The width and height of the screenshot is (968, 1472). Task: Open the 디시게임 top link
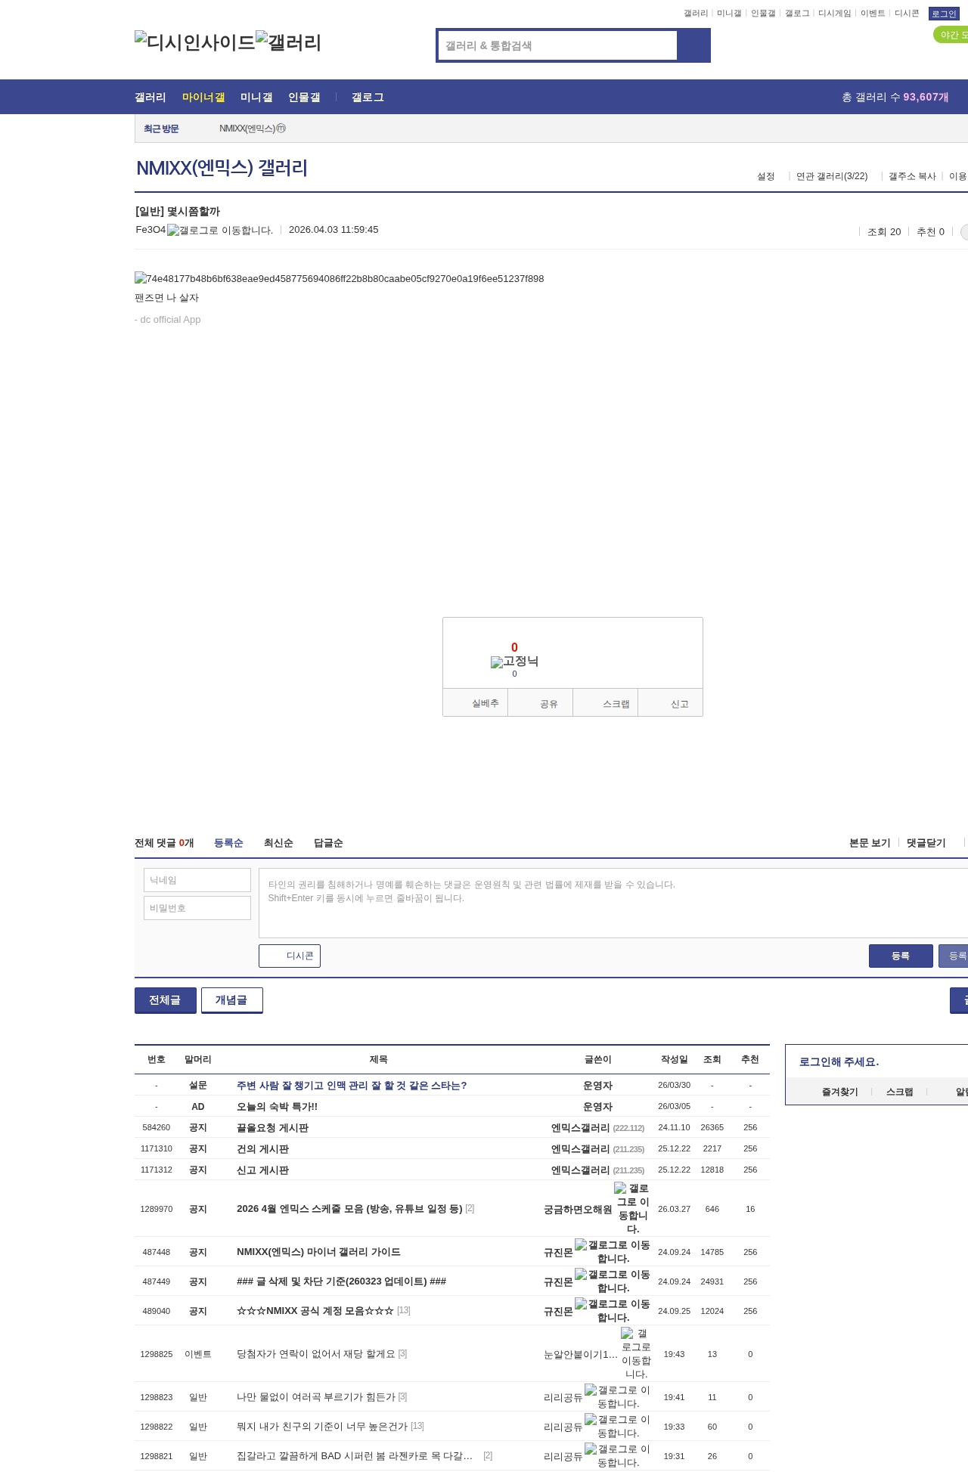click(834, 14)
